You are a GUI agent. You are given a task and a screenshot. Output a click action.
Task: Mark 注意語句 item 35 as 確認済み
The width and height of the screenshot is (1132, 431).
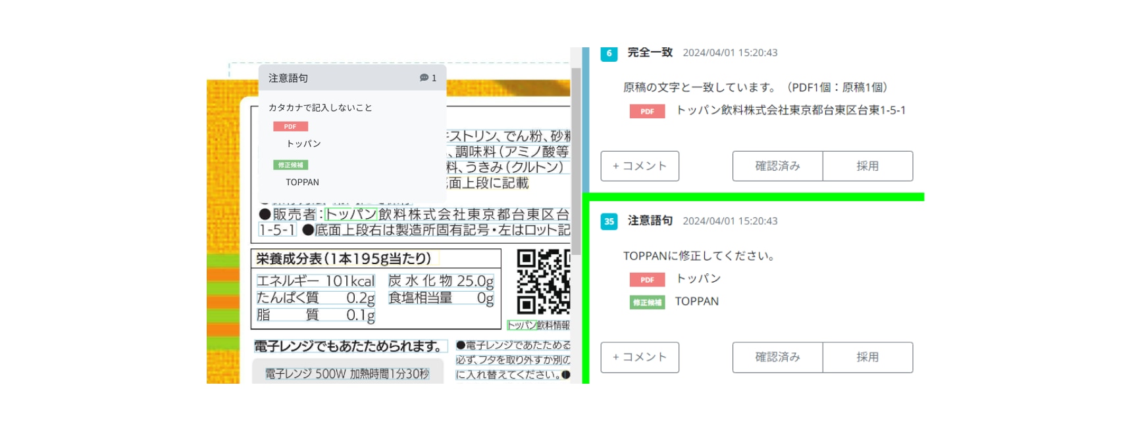coord(777,357)
